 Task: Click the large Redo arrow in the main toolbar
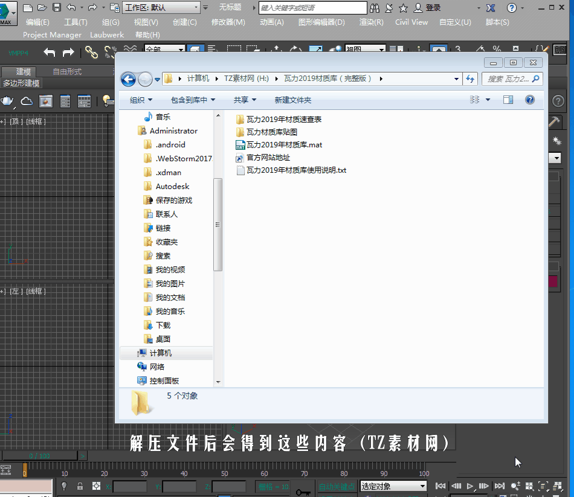pos(68,53)
